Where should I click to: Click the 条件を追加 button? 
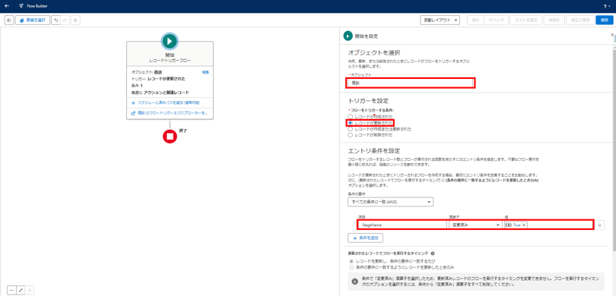pyautogui.click(x=365, y=238)
